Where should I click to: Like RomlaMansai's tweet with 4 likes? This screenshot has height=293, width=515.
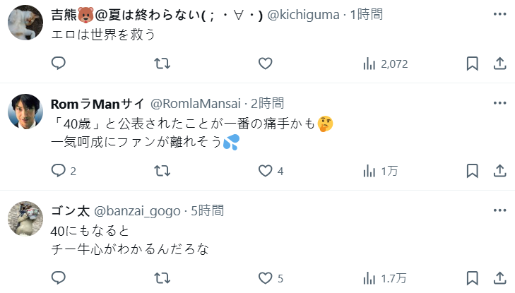(x=265, y=171)
